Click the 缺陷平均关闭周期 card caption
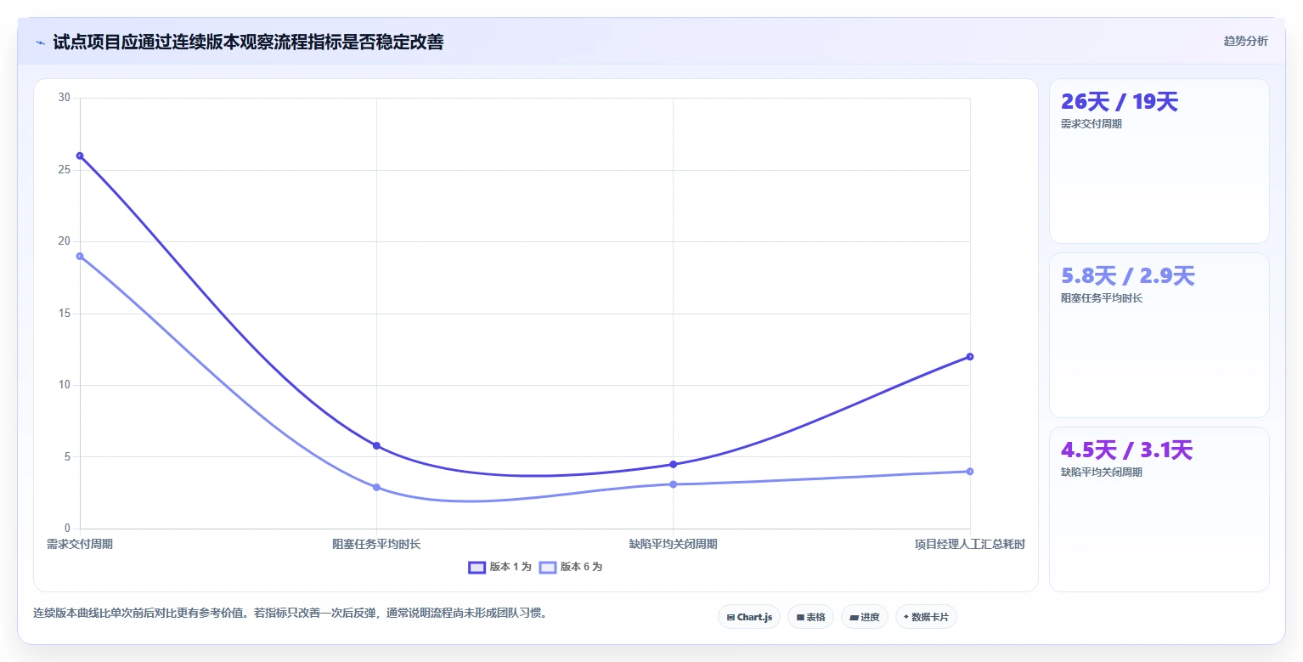This screenshot has width=1303, height=662. tap(1102, 472)
